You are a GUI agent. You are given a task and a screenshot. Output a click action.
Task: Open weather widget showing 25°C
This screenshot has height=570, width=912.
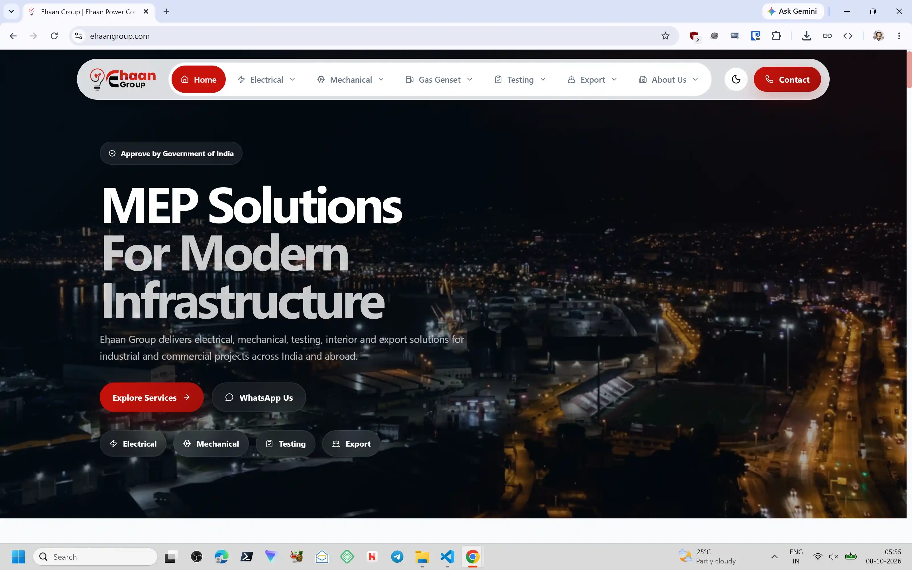(707, 556)
